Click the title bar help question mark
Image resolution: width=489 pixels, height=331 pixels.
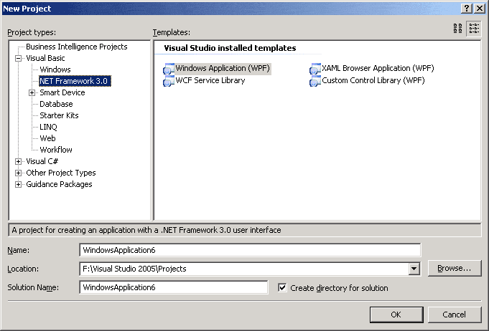(466, 7)
